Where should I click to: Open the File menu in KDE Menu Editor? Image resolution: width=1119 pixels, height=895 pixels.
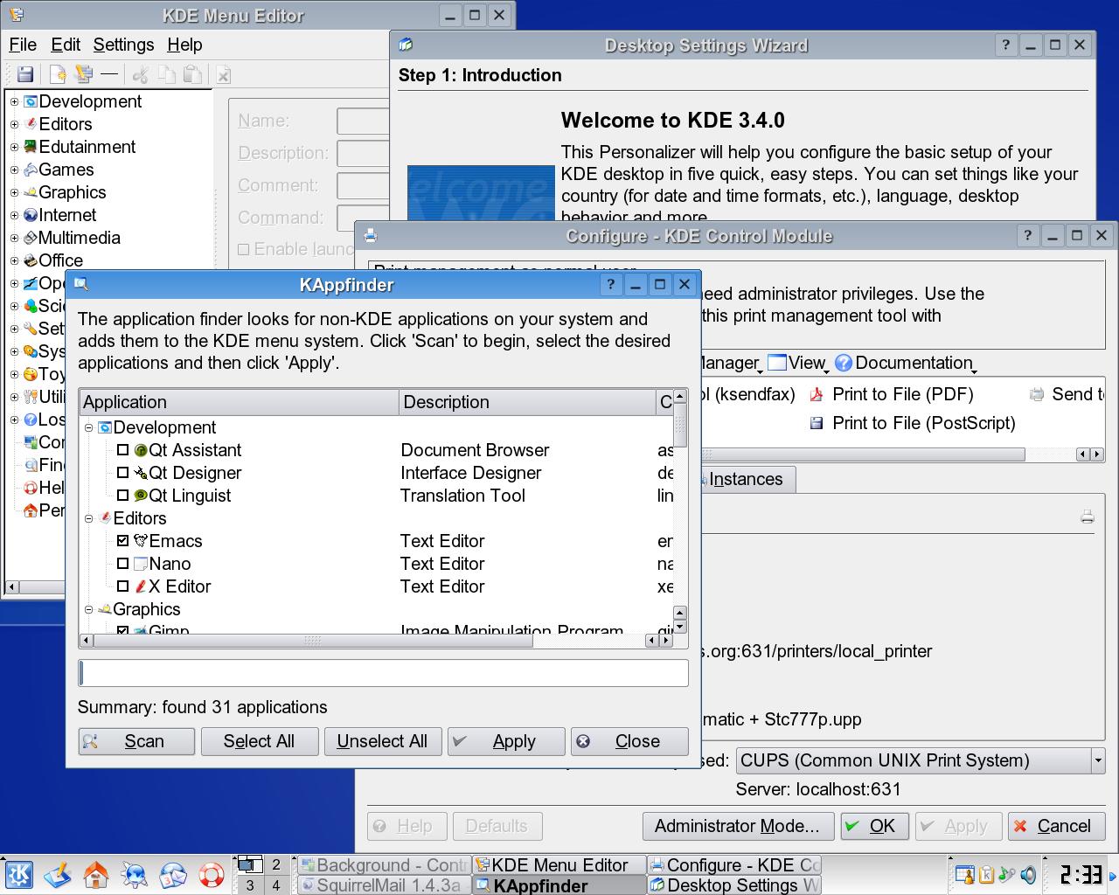[23, 45]
